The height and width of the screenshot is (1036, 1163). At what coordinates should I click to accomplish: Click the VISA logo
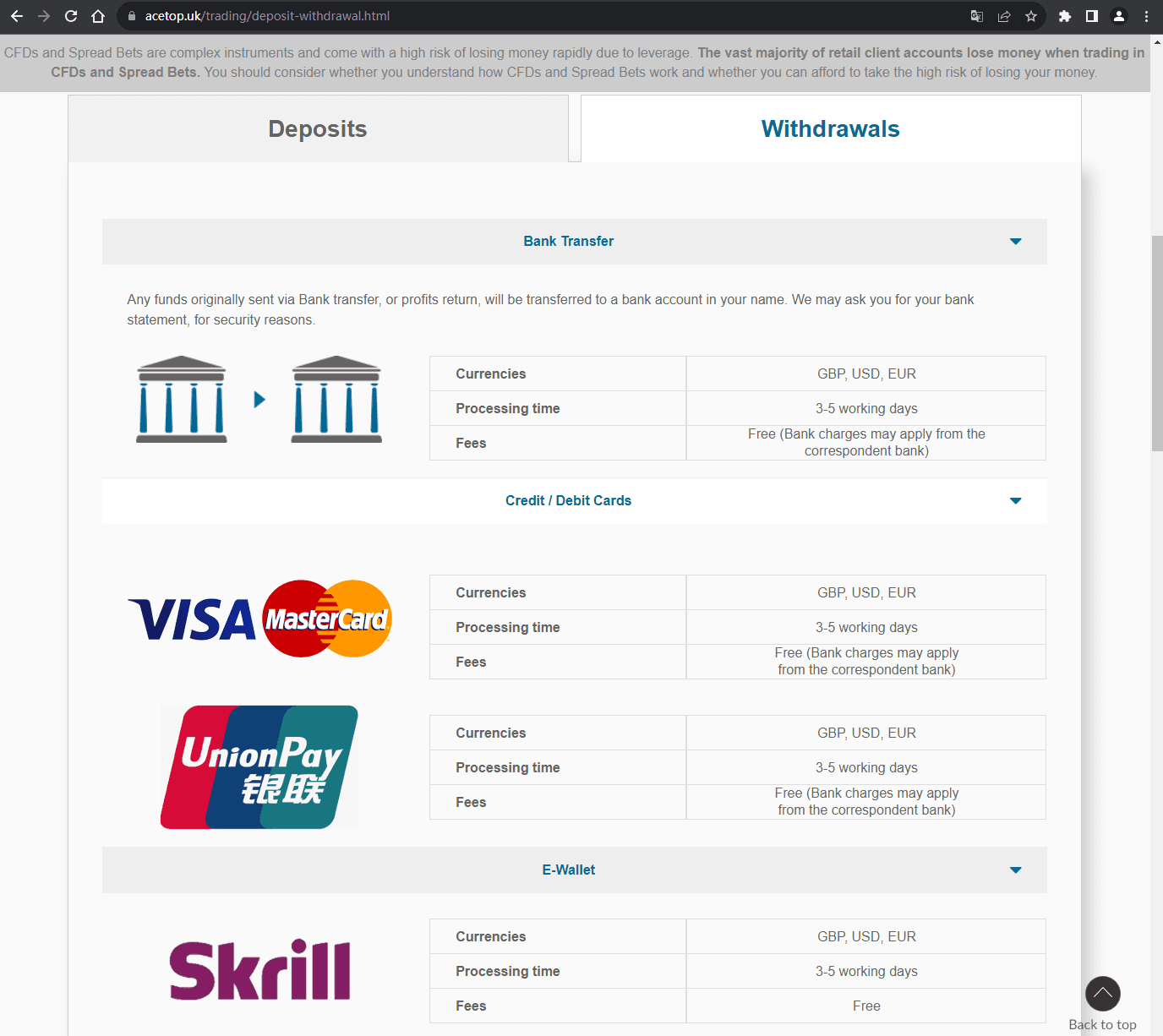(192, 619)
